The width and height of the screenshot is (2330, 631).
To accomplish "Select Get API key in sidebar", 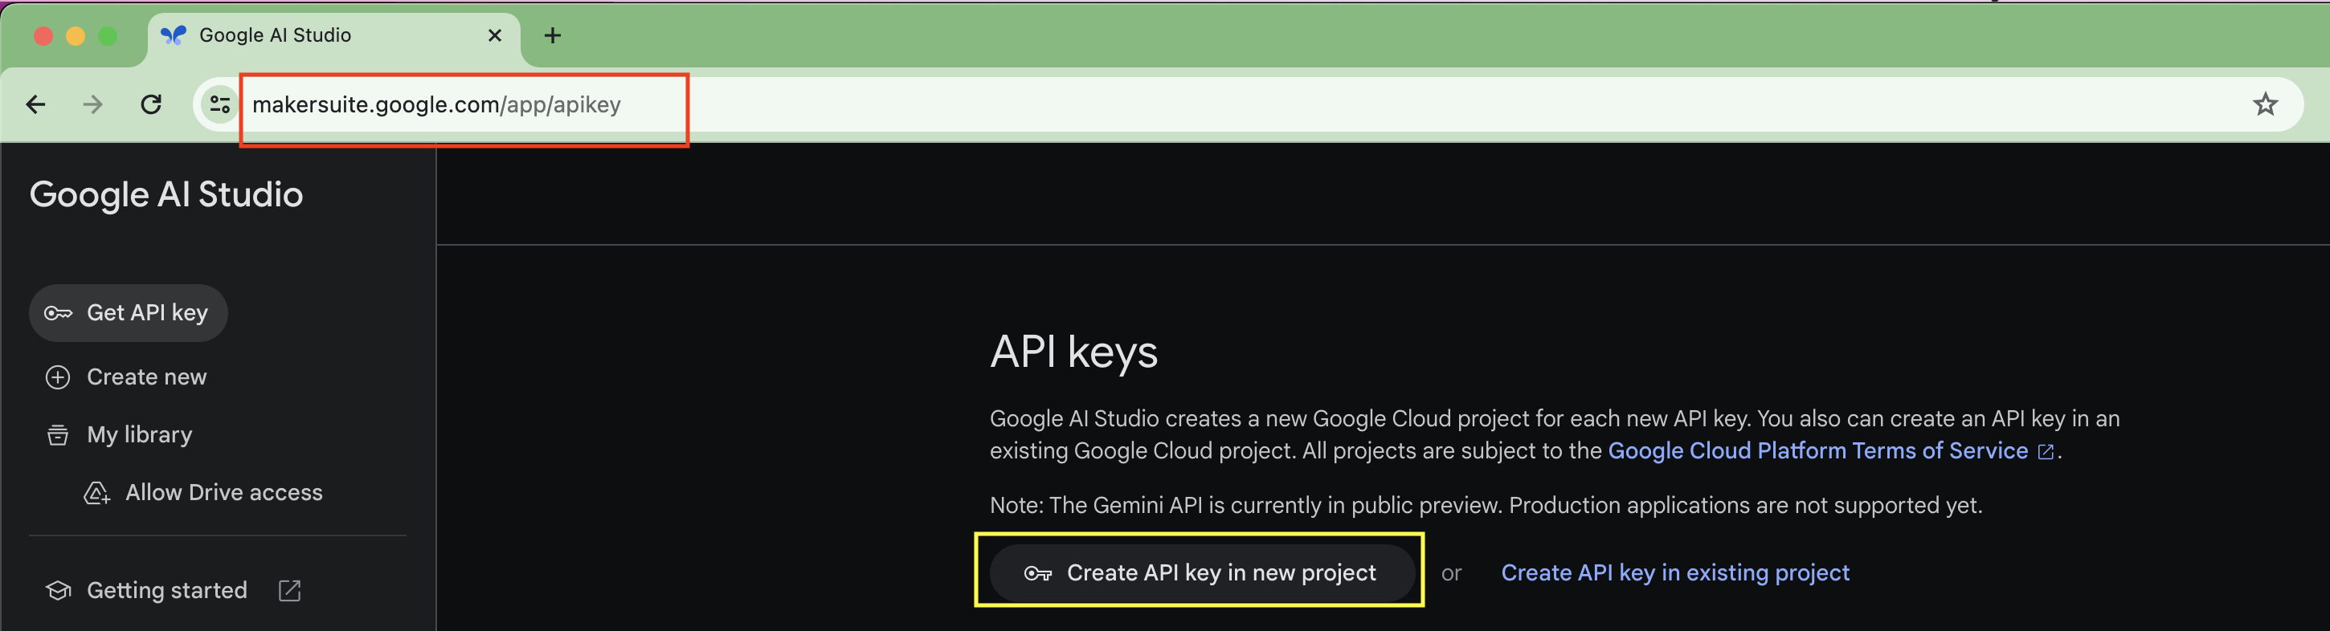I will click(146, 313).
